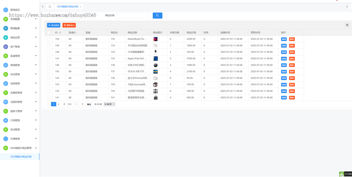Check the row with ID 144

click(48, 78)
